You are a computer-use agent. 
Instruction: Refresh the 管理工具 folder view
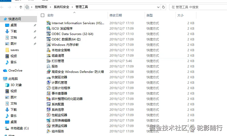tap(164, 7)
